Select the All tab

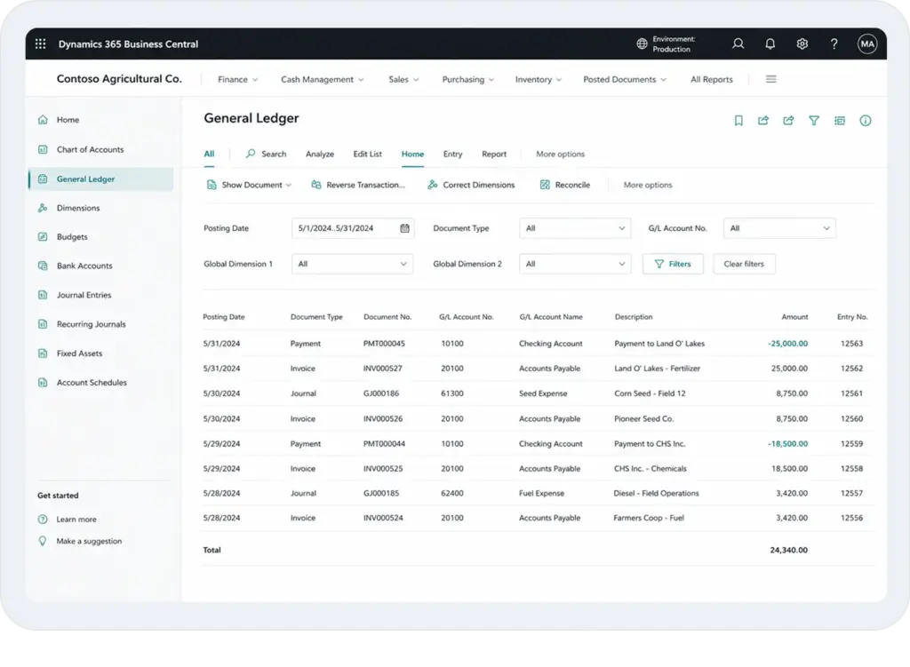click(x=209, y=154)
